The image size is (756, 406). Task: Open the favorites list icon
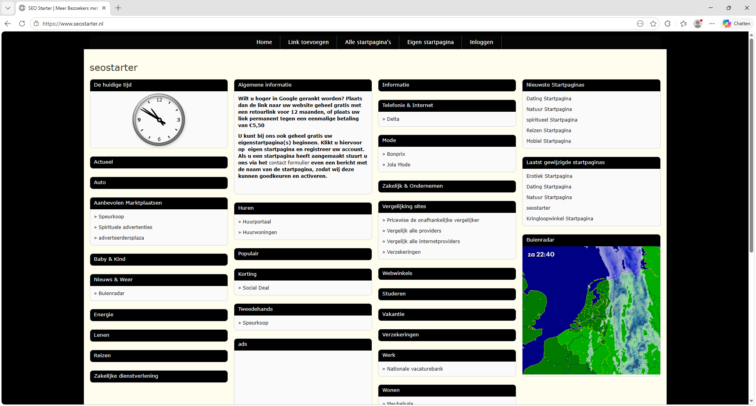(x=684, y=24)
